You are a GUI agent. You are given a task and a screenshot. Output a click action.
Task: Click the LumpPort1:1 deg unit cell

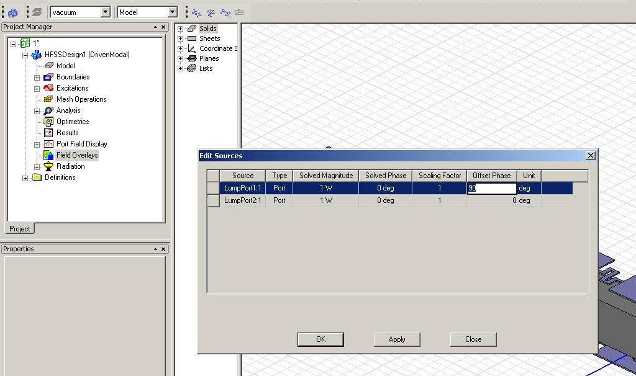point(529,188)
